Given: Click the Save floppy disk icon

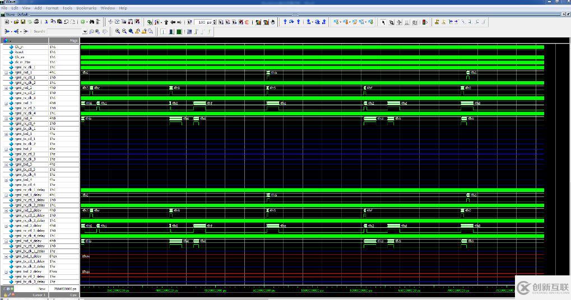Looking at the screenshot, I should click(x=22, y=22).
